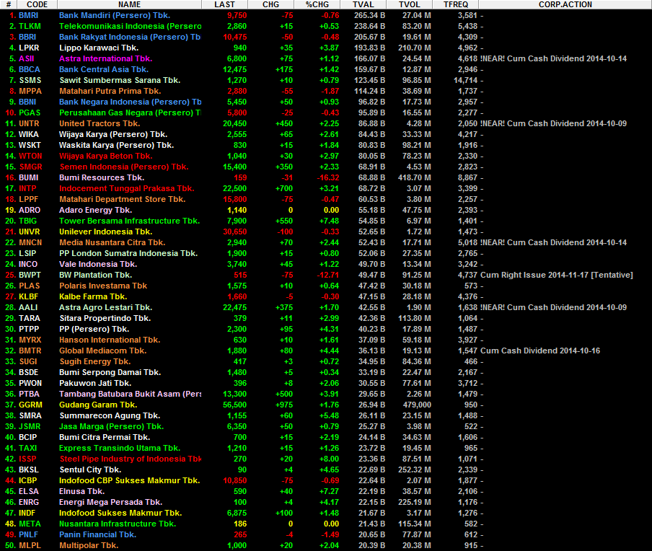Click AALI Cum Cash Dividend 2014-10-09 note
This screenshot has height=551, width=652.
pyautogui.click(x=553, y=307)
